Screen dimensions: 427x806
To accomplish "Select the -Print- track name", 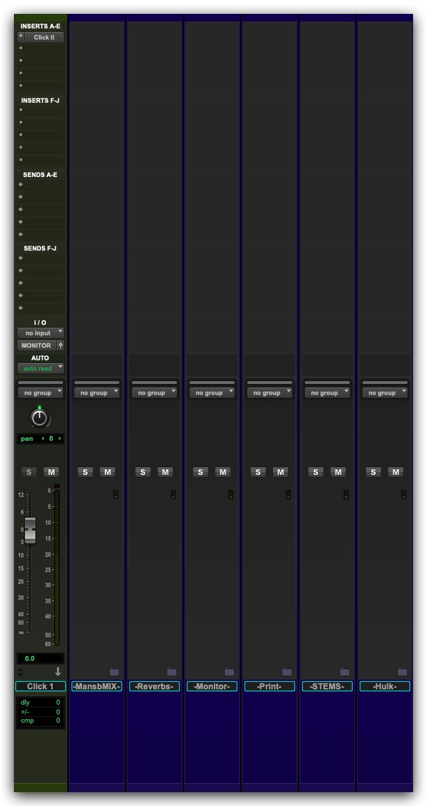I will [270, 687].
